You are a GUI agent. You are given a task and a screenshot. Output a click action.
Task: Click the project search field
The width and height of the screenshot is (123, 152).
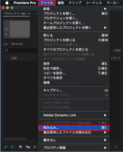[x=21, y=50]
